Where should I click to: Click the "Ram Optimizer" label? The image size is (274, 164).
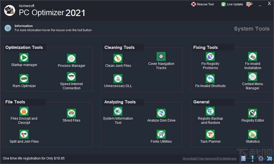click(x=24, y=86)
